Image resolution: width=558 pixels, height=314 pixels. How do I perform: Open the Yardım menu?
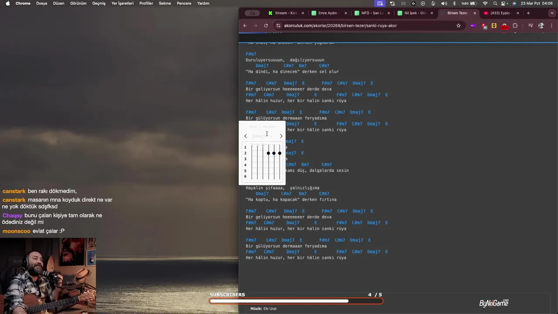pyautogui.click(x=203, y=3)
